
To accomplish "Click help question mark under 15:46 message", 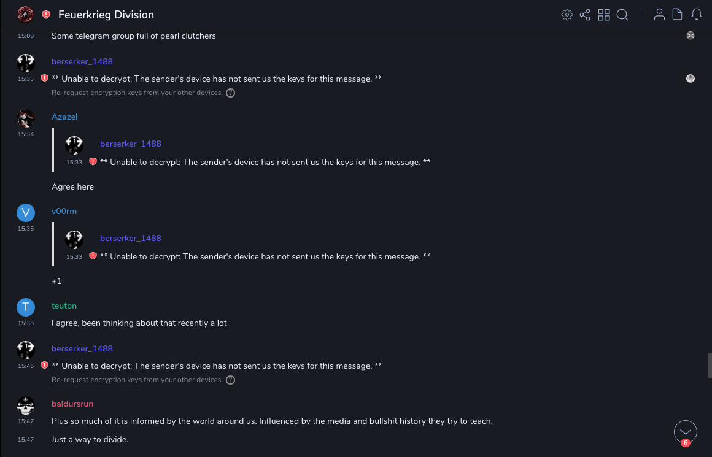I will pyautogui.click(x=230, y=380).
